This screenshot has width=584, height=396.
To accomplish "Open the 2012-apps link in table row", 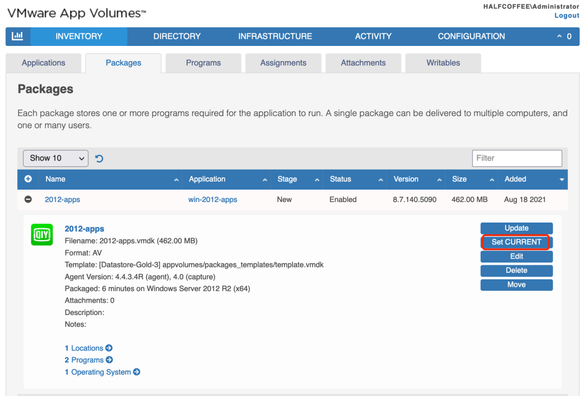I will (63, 199).
